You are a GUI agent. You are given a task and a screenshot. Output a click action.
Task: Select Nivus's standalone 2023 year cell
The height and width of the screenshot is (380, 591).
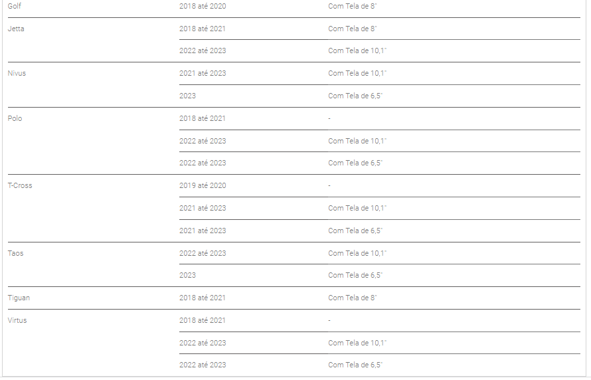187,96
